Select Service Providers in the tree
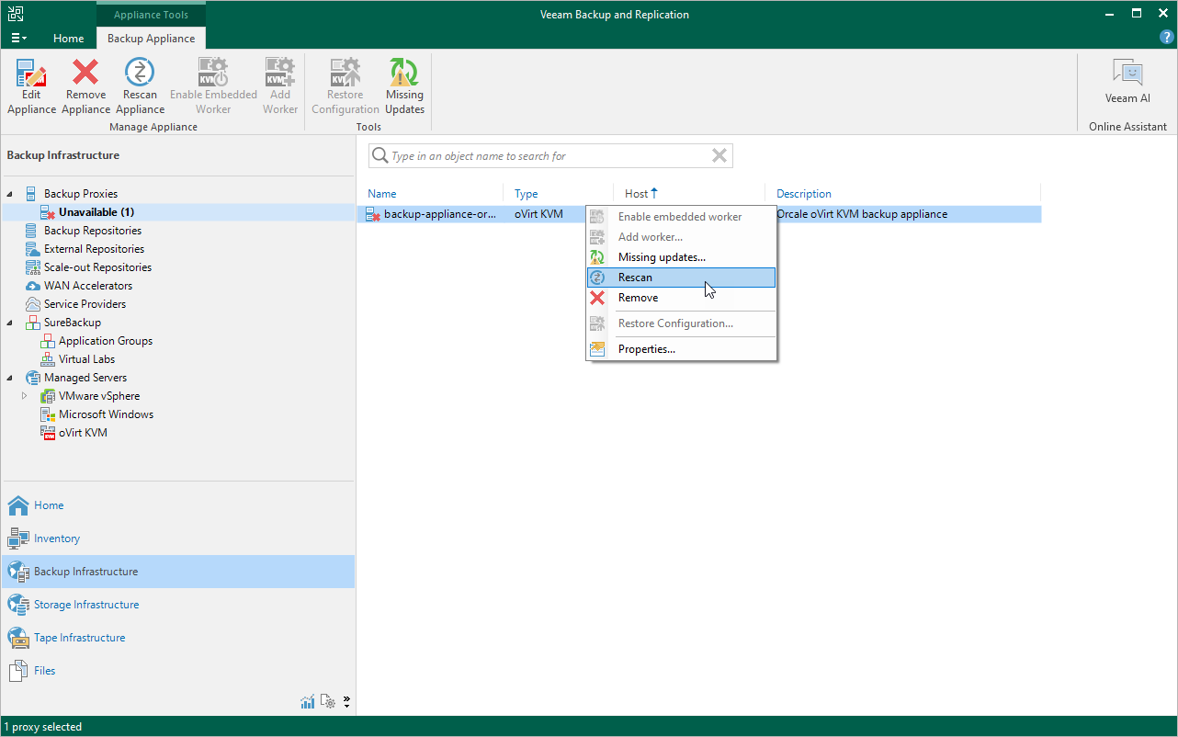The width and height of the screenshot is (1178, 737). point(85,304)
